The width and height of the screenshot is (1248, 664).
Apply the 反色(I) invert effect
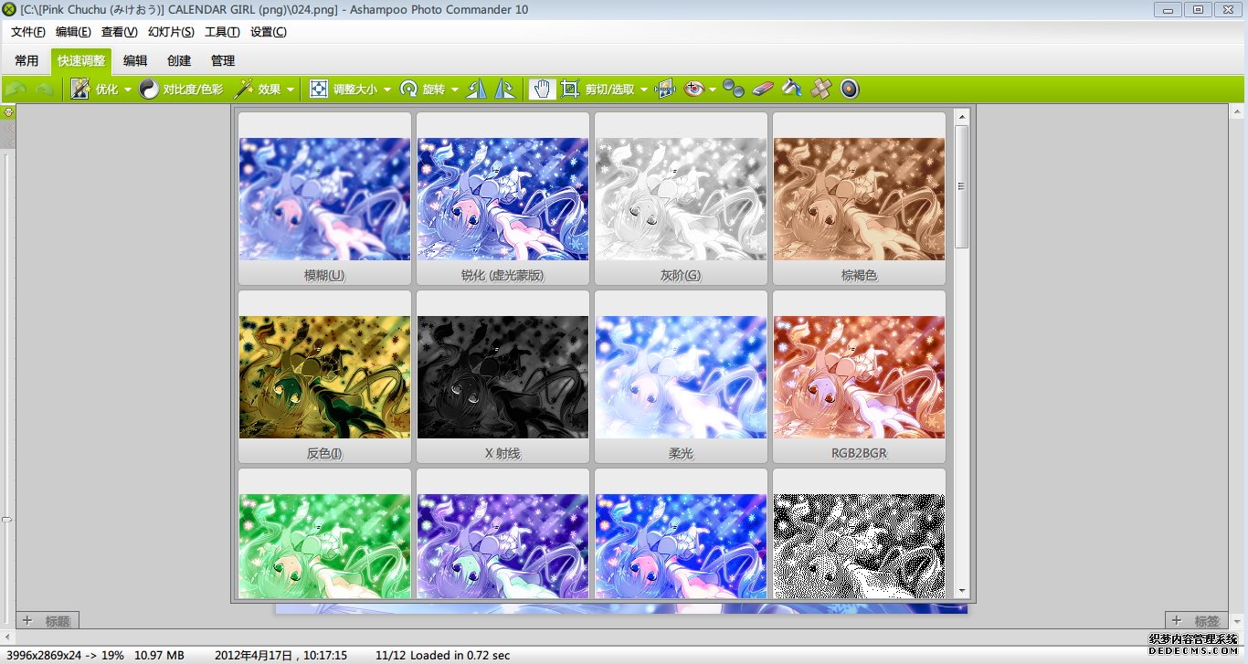324,377
